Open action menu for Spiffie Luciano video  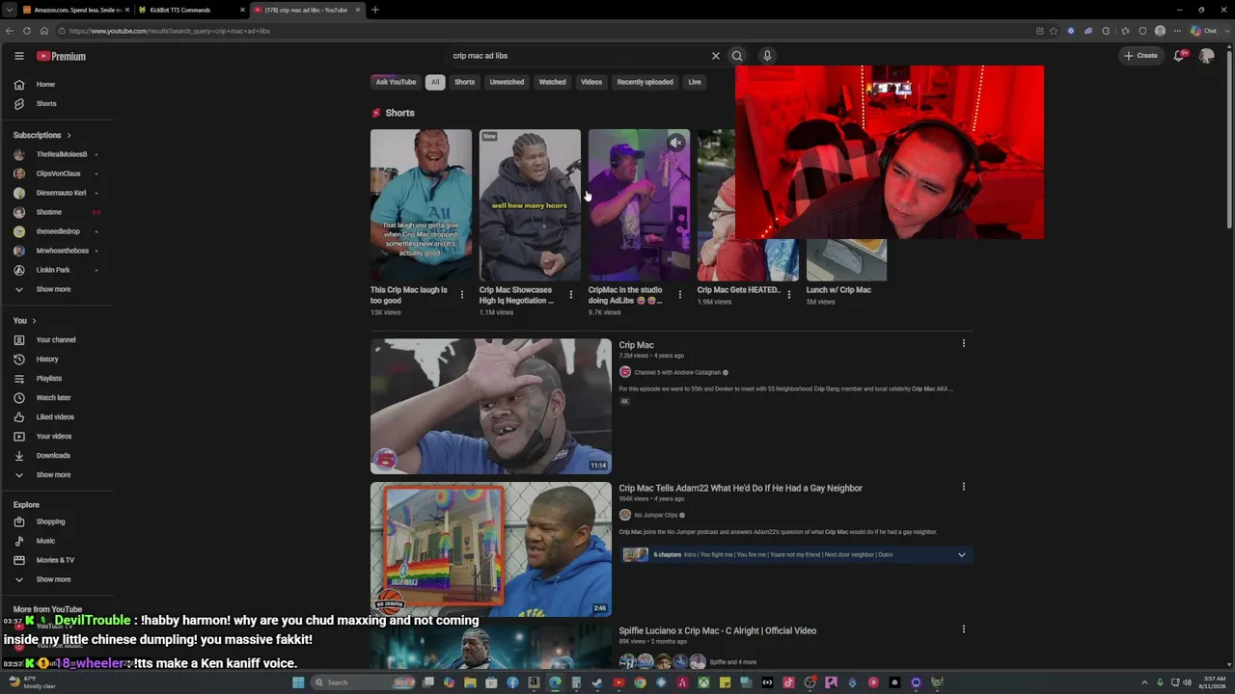coord(963,629)
